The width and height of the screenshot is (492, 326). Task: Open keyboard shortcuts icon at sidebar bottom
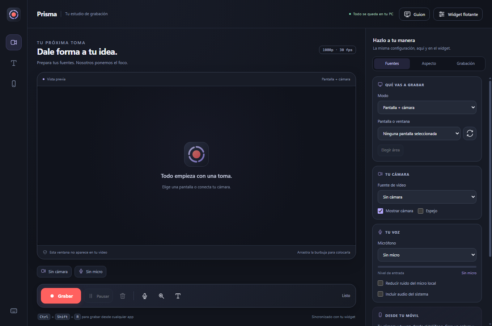coord(14,311)
